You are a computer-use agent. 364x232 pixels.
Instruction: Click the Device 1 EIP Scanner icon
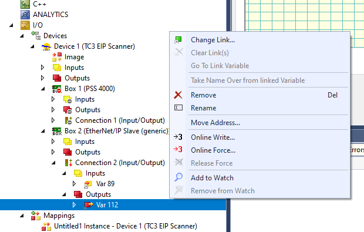point(46,46)
